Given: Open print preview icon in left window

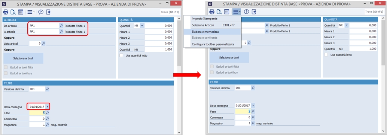Looking at the screenshot, I should click(13, 12).
